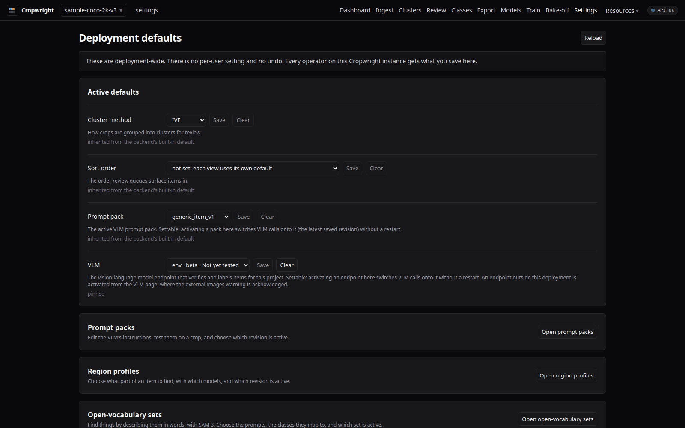Save the Sort order setting
Viewport: 685px width, 428px height.
[352, 169]
